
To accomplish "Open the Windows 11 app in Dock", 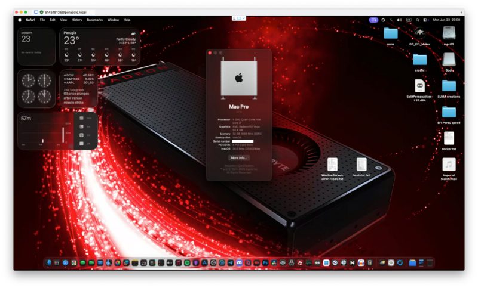I will click(326, 263).
